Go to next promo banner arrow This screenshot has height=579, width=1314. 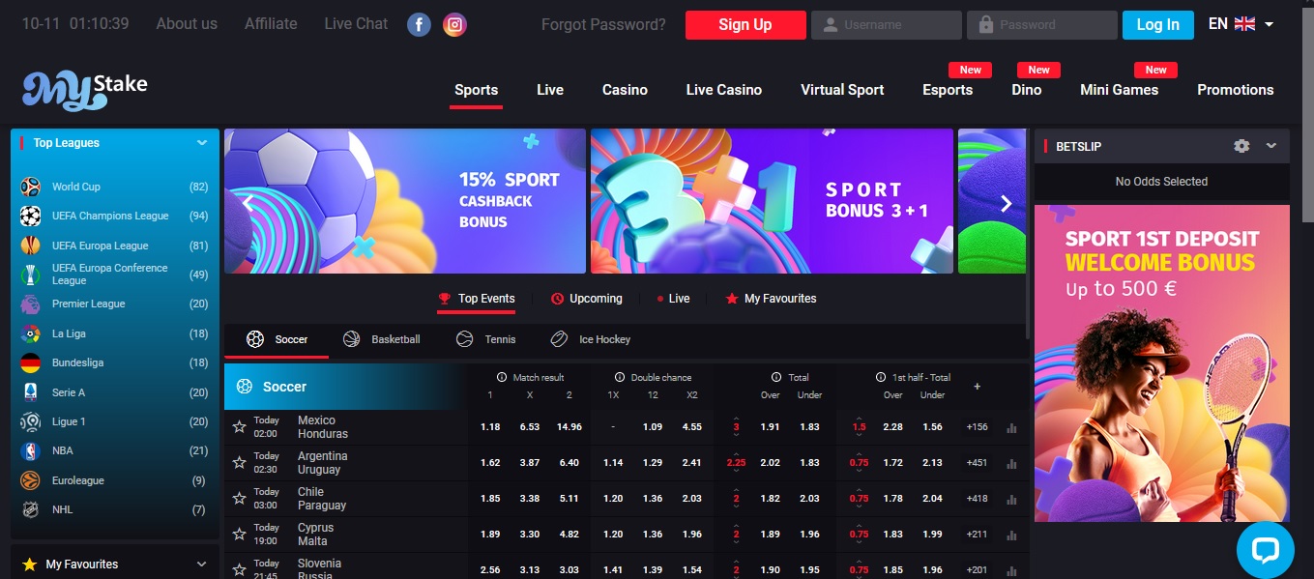pyautogui.click(x=1006, y=203)
